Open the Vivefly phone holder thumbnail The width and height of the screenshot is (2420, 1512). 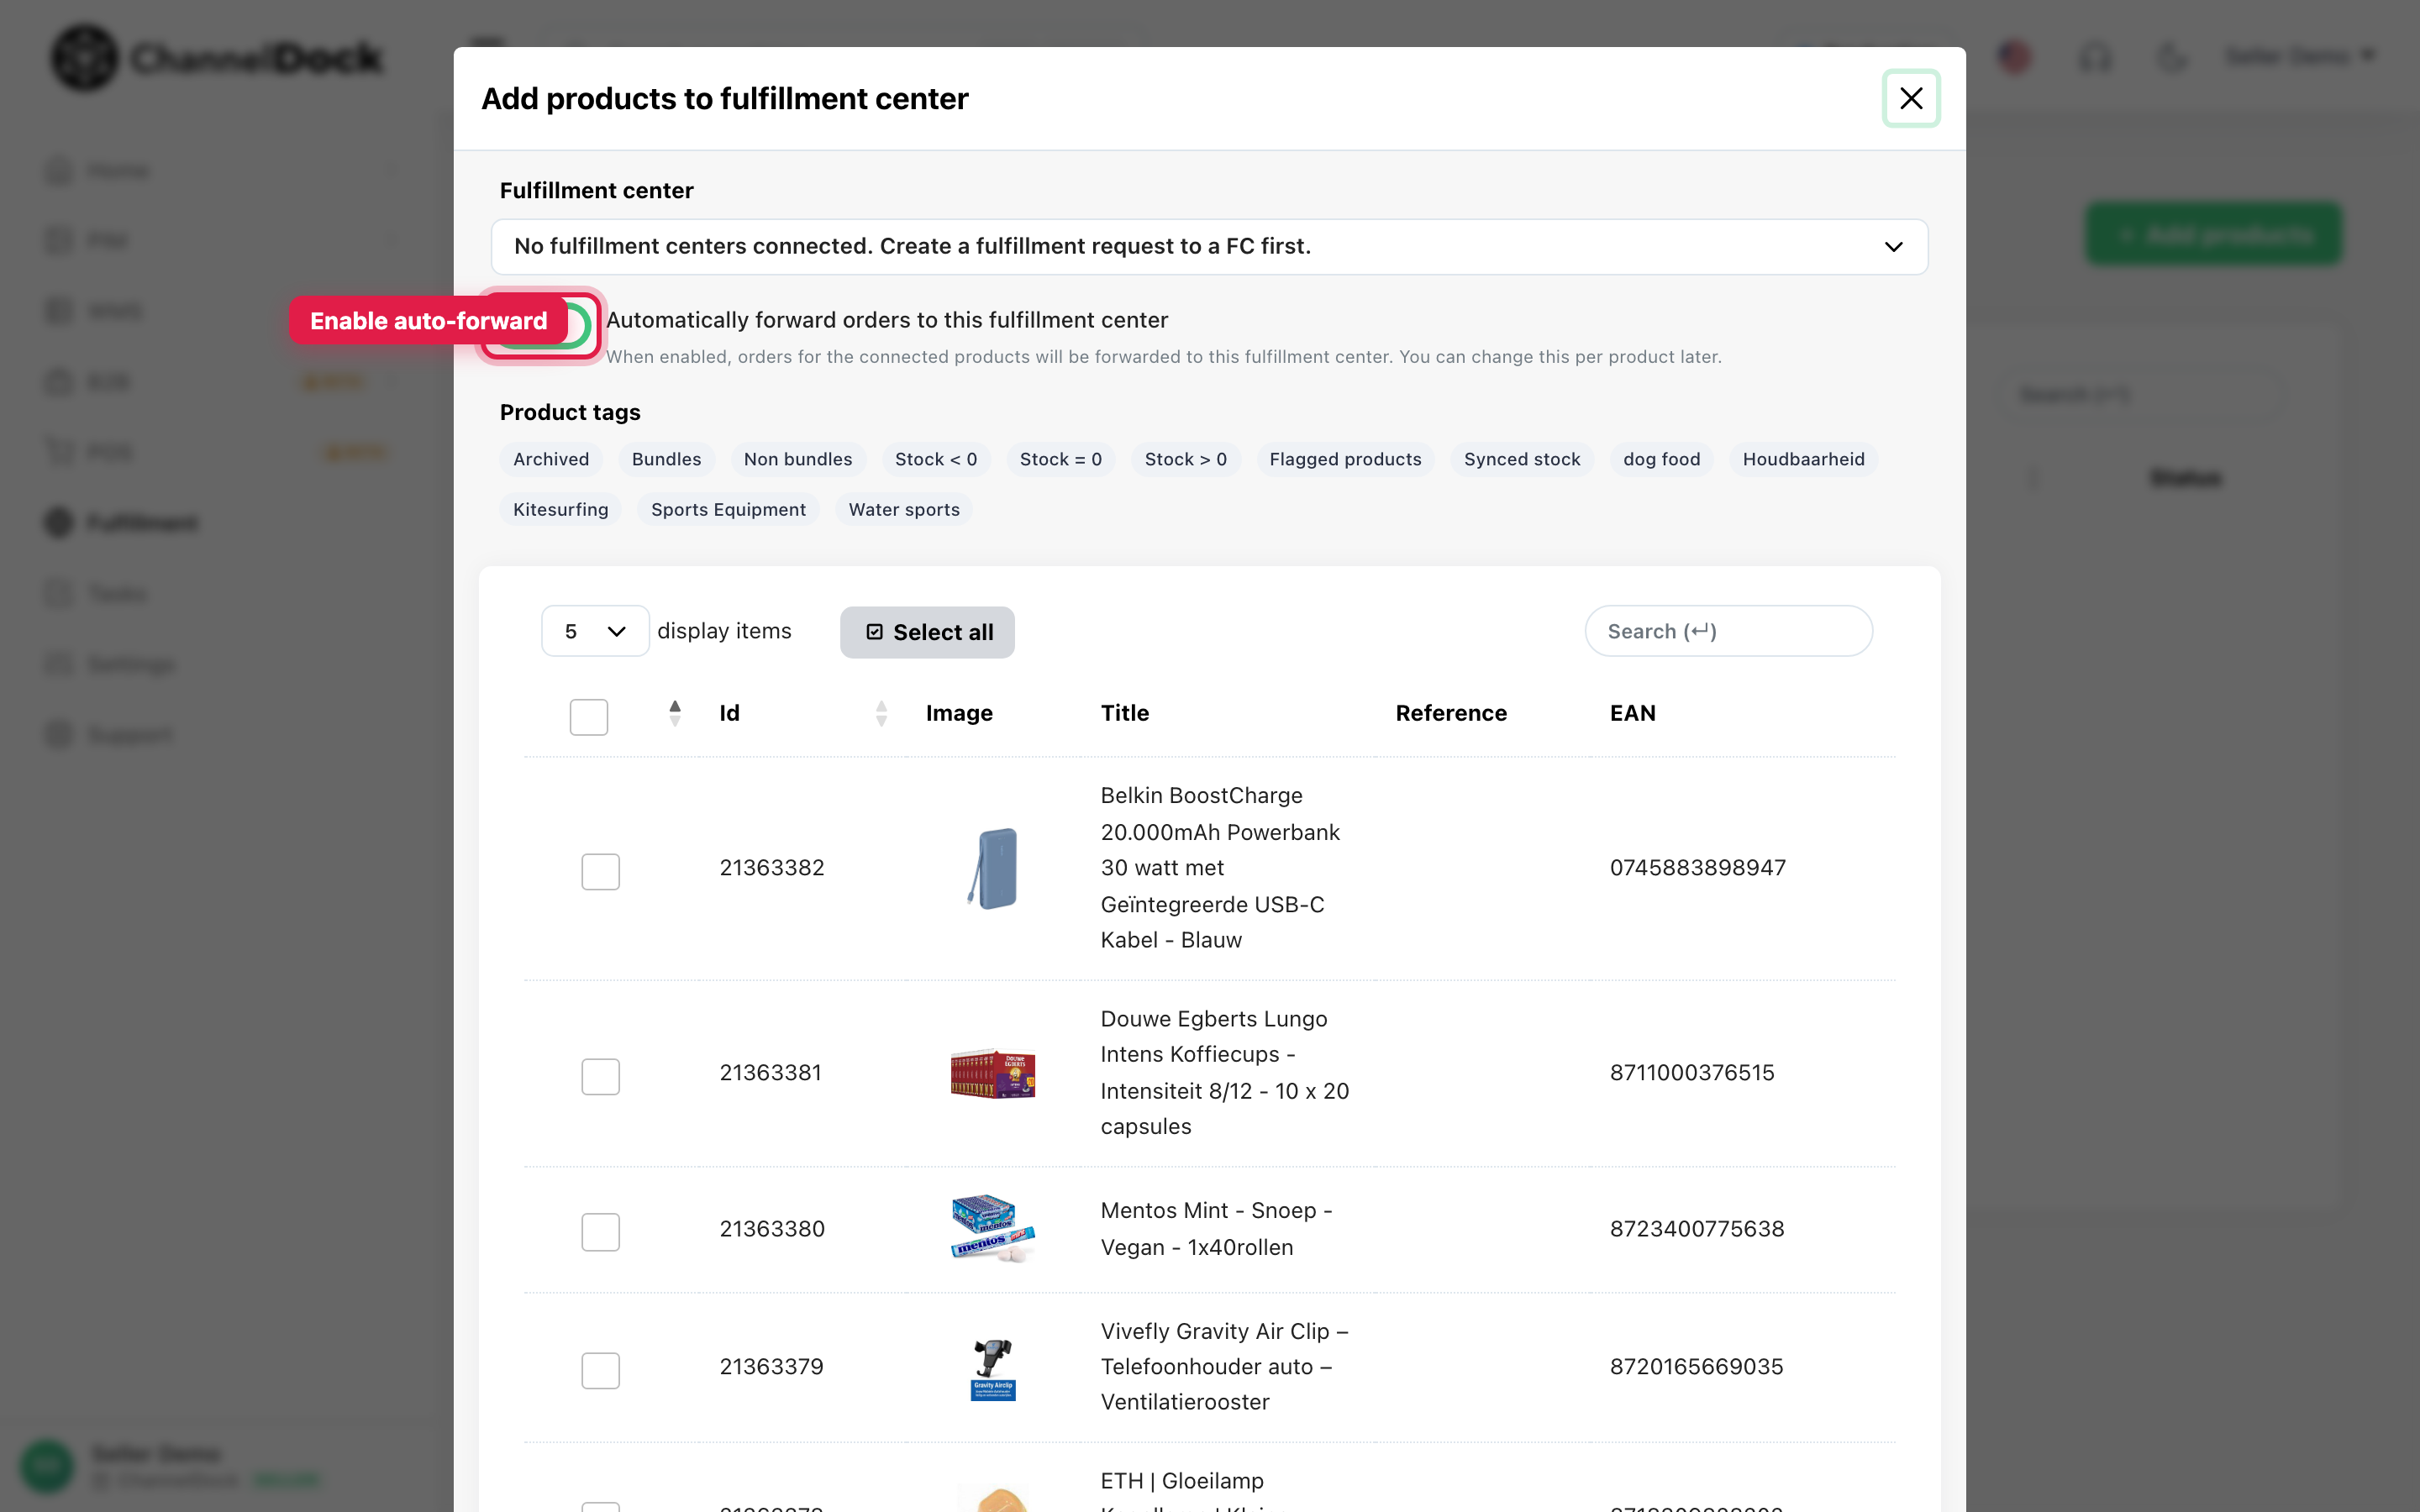992,1368
